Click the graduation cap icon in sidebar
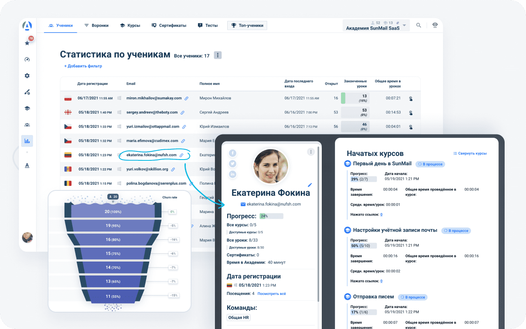Viewport: 526px width, 329px height. click(x=27, y=108)
